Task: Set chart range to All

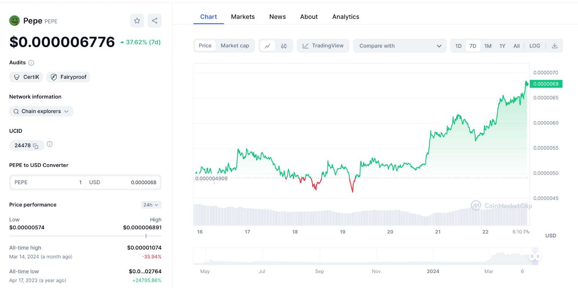Action: click(517, 46)
